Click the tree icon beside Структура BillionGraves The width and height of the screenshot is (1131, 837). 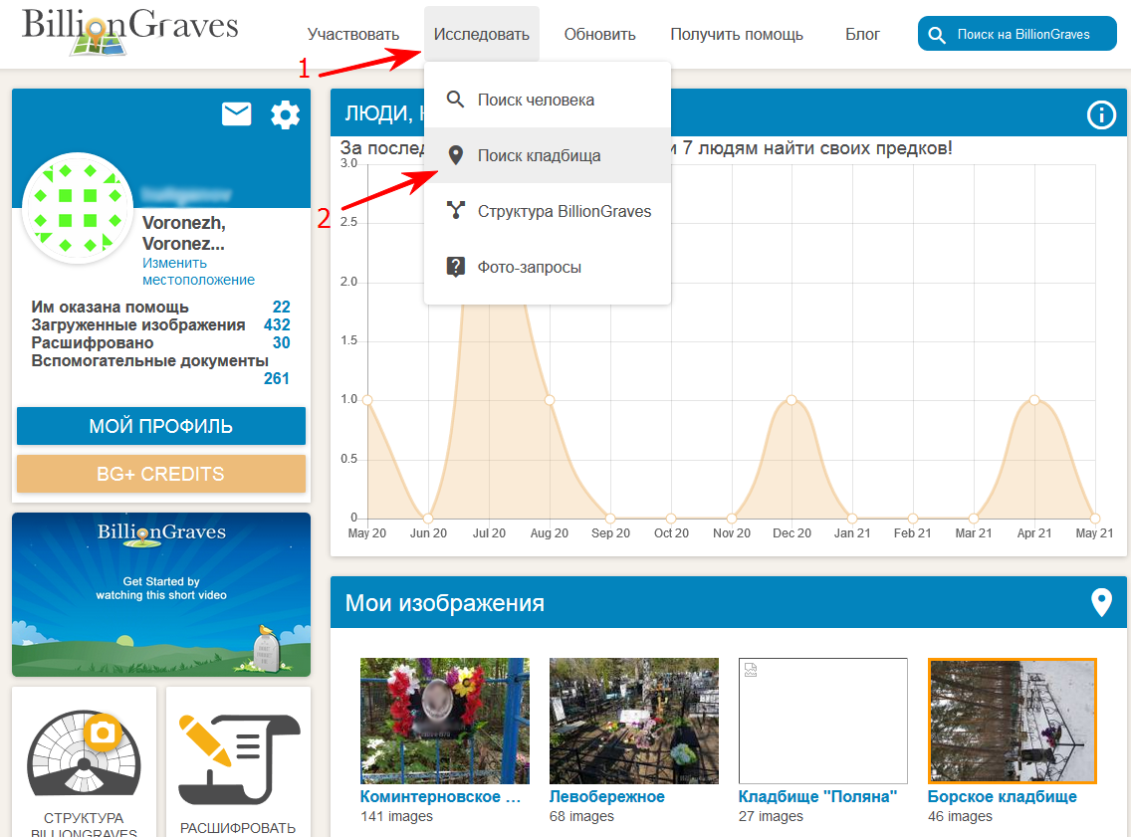click(455, 211)
